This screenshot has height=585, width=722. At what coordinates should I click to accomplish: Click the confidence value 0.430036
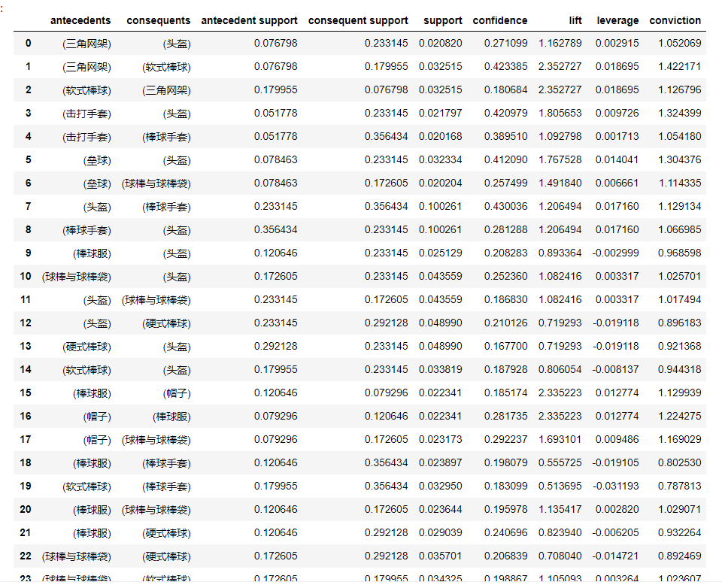[505, 206]
